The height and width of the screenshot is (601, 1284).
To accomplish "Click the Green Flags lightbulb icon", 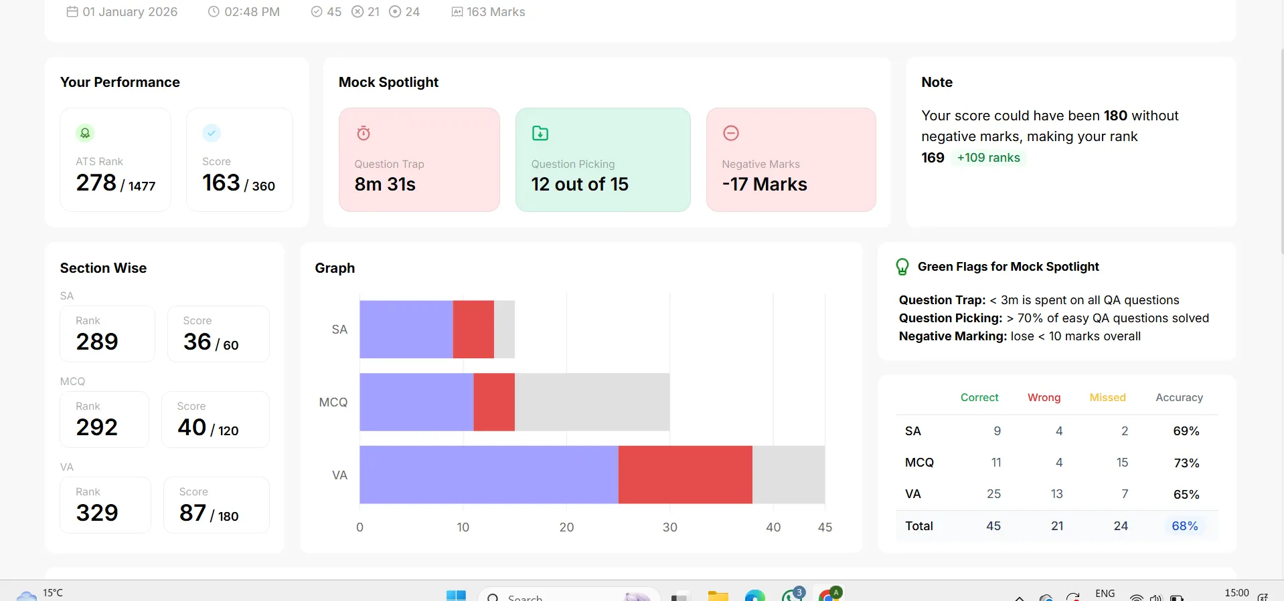I will pos(902,267).
